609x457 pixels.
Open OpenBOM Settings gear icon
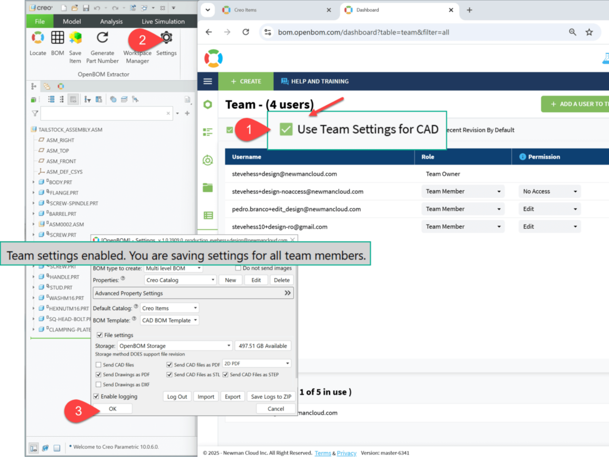click(167, 37)
